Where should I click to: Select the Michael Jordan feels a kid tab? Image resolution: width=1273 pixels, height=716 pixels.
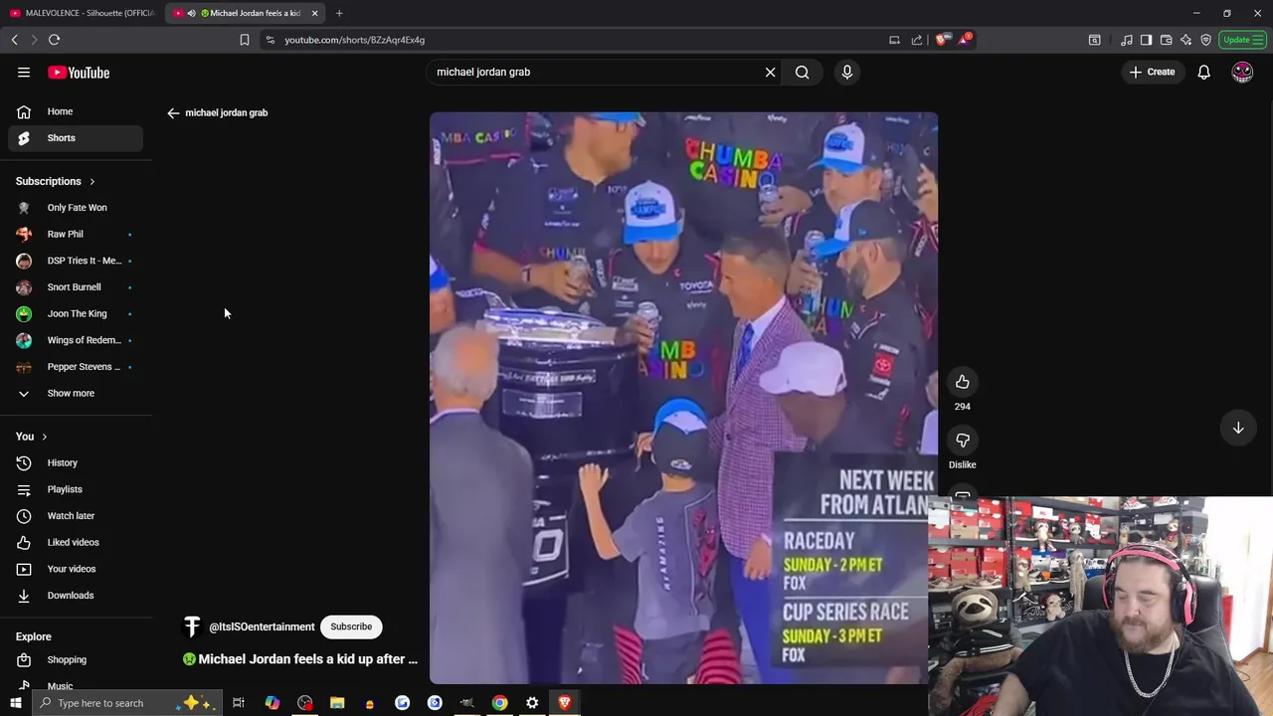246,13
